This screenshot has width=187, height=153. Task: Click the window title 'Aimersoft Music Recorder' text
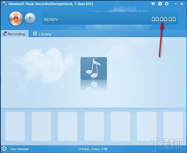pyautogui.click(x=29, y=4)
